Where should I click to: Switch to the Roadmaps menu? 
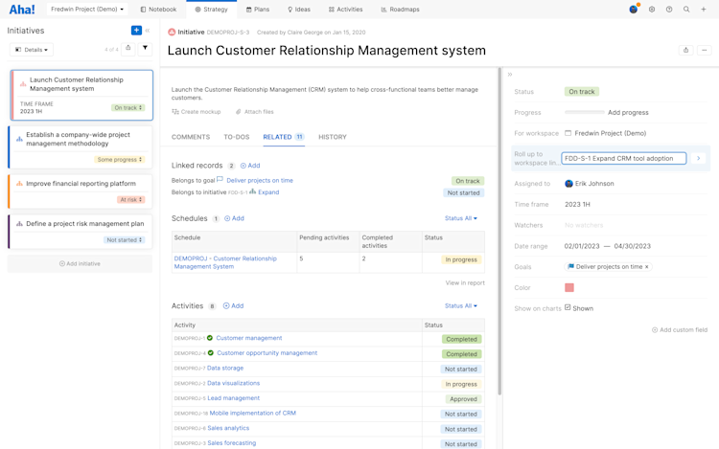[x=400, y=10]
